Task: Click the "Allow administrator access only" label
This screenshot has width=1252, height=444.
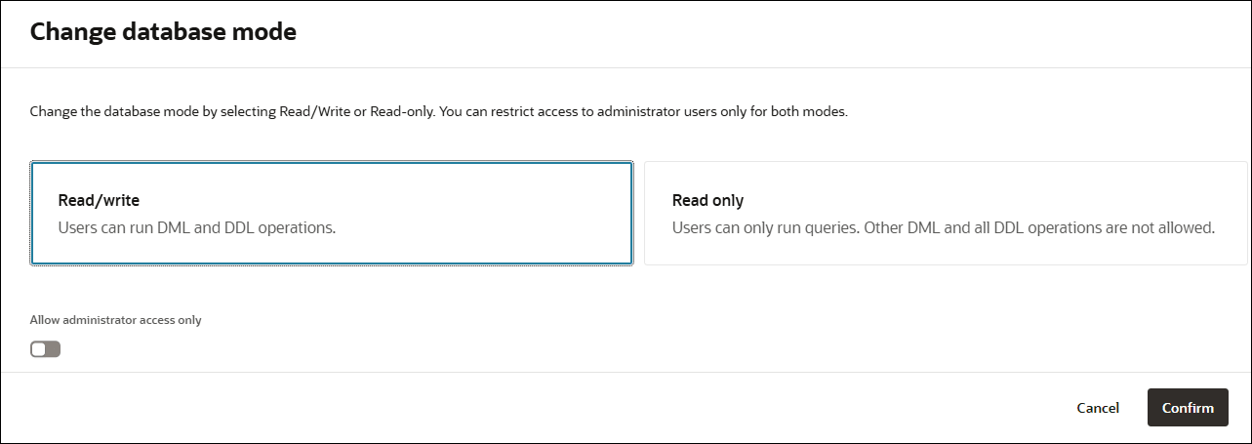Action: [x=116, y=320]
